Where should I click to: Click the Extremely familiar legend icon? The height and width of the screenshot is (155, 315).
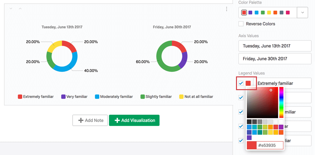20,97
